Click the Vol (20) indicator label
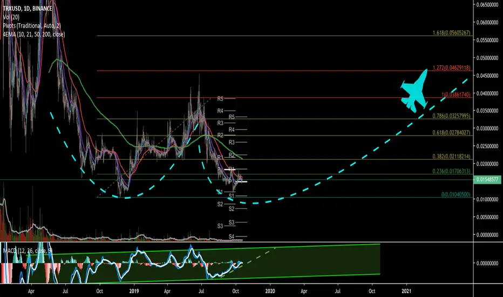The height and width of the screenshot is (297, 503). click(11, 17)
